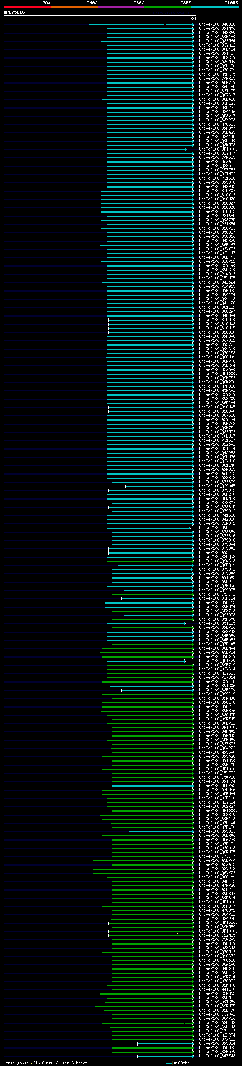
Task: Click the green ~80% identity legend segment
Action: click(168, 7)
